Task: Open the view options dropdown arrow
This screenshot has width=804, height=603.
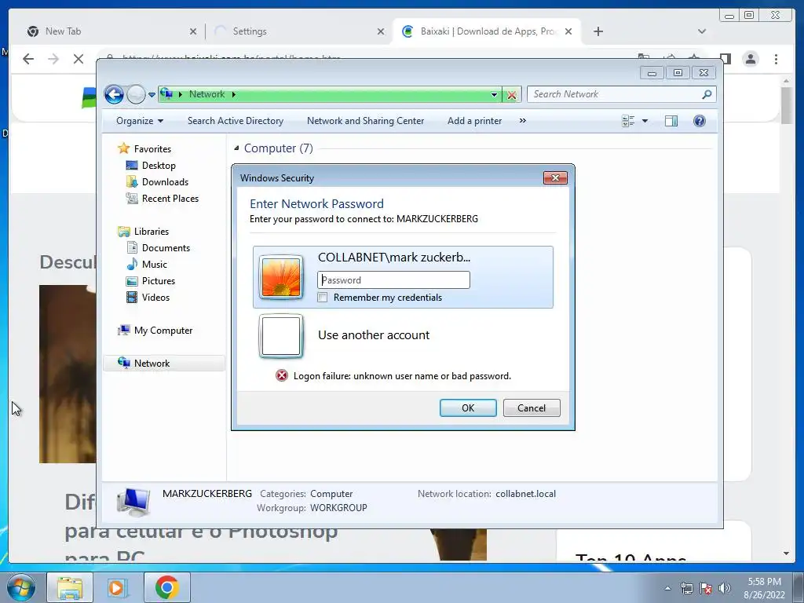Action: pyautogui.click(x=645, y=121)
